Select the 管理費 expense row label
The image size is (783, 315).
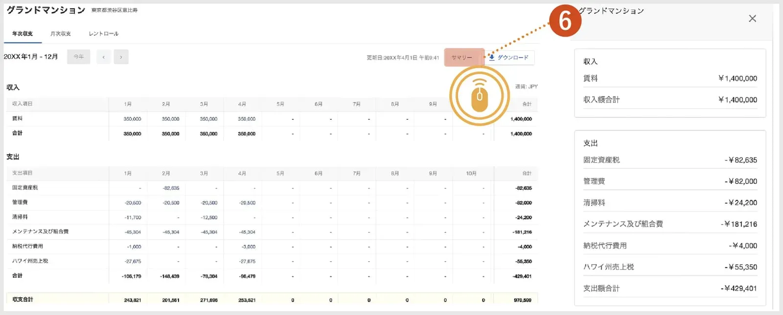(20, 202)
